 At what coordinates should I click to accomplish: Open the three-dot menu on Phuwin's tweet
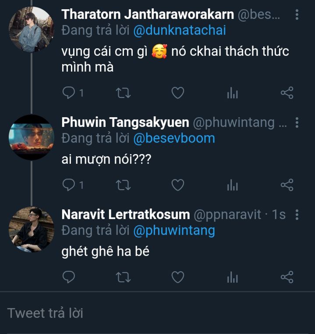pyautogui.click(x=297, y=122)
